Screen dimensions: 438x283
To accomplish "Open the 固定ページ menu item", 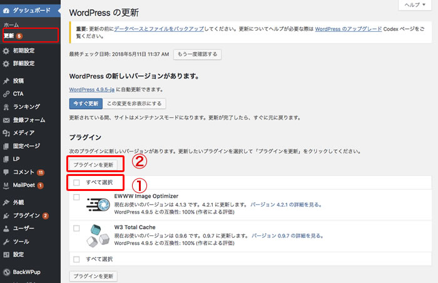I will [x=26, y=146].
